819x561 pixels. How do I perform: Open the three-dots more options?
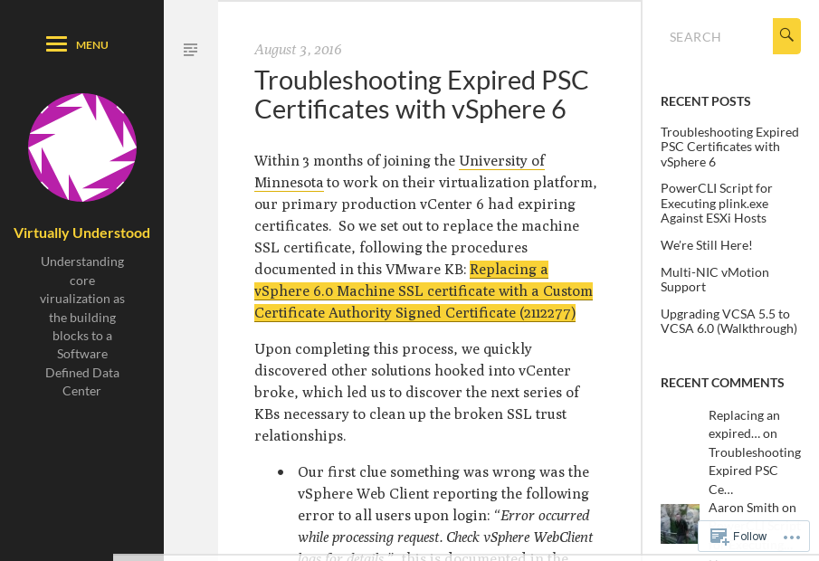(792, 537)
